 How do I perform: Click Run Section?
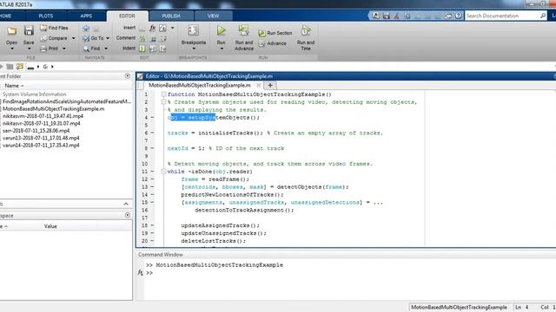tap(275, 33)
